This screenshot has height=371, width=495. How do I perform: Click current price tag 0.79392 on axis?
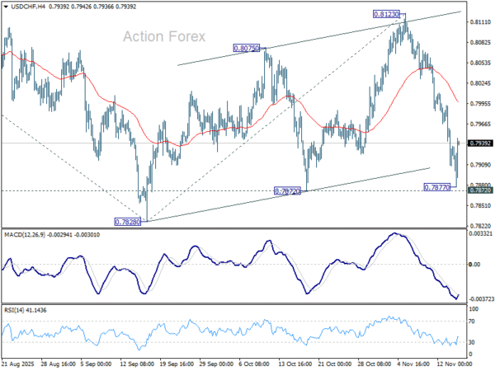(479, 143)
